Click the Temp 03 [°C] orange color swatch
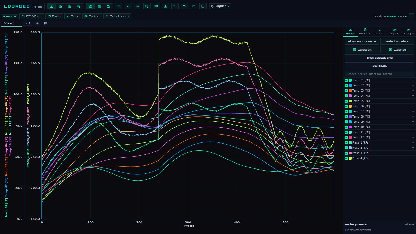This screenshot has height=234, width=416. coord(350,91)
